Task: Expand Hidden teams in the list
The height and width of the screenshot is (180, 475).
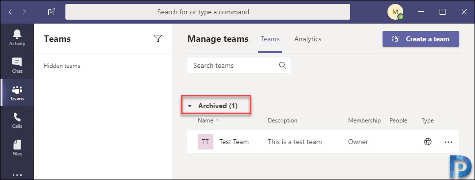Action: pyautogui.click(x=62, y=66)
